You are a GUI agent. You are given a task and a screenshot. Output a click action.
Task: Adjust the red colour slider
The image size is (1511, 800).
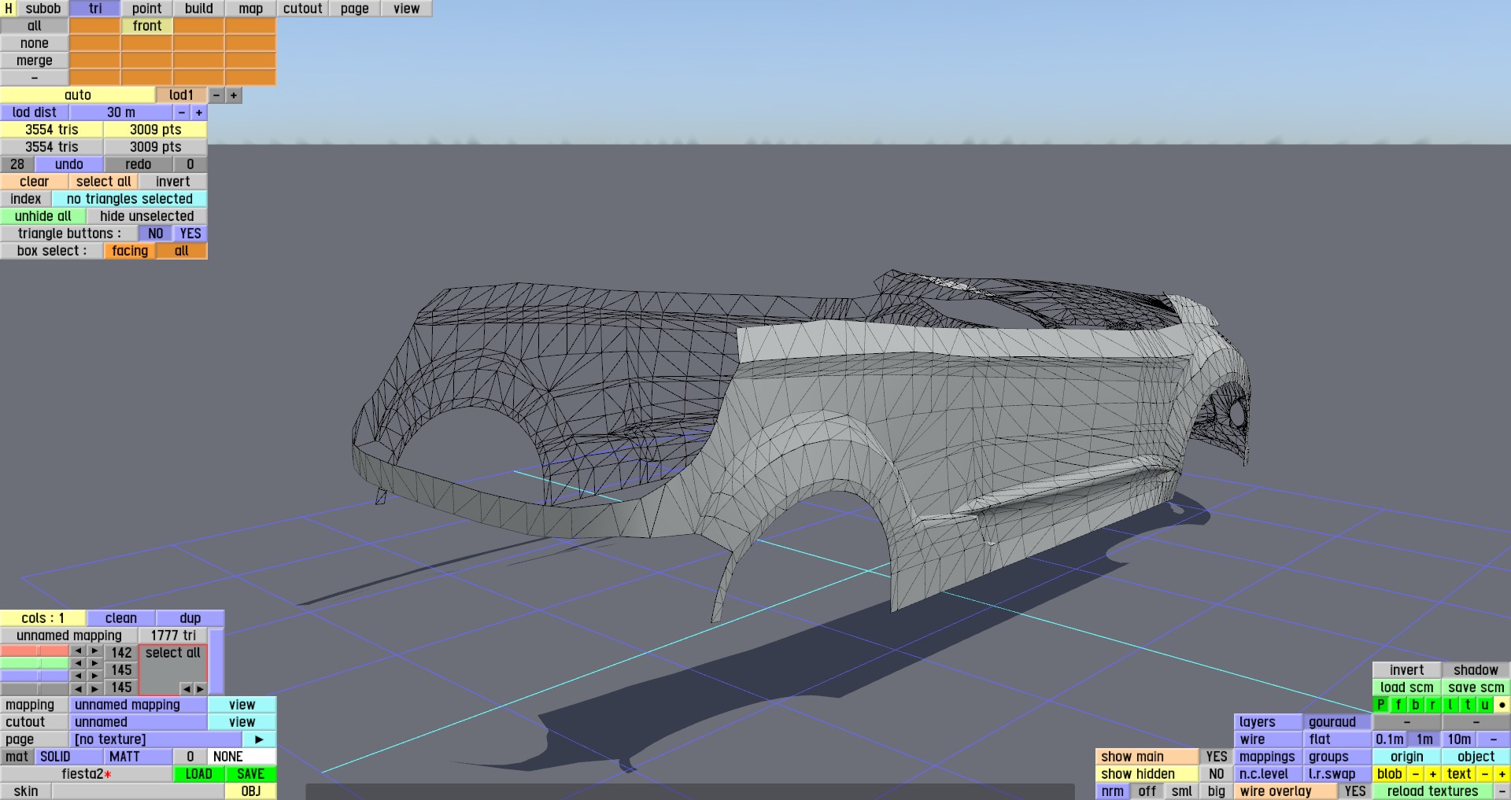35,651
